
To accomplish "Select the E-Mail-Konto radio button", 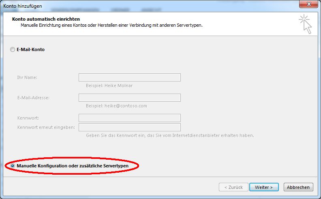I will point(13,49).
